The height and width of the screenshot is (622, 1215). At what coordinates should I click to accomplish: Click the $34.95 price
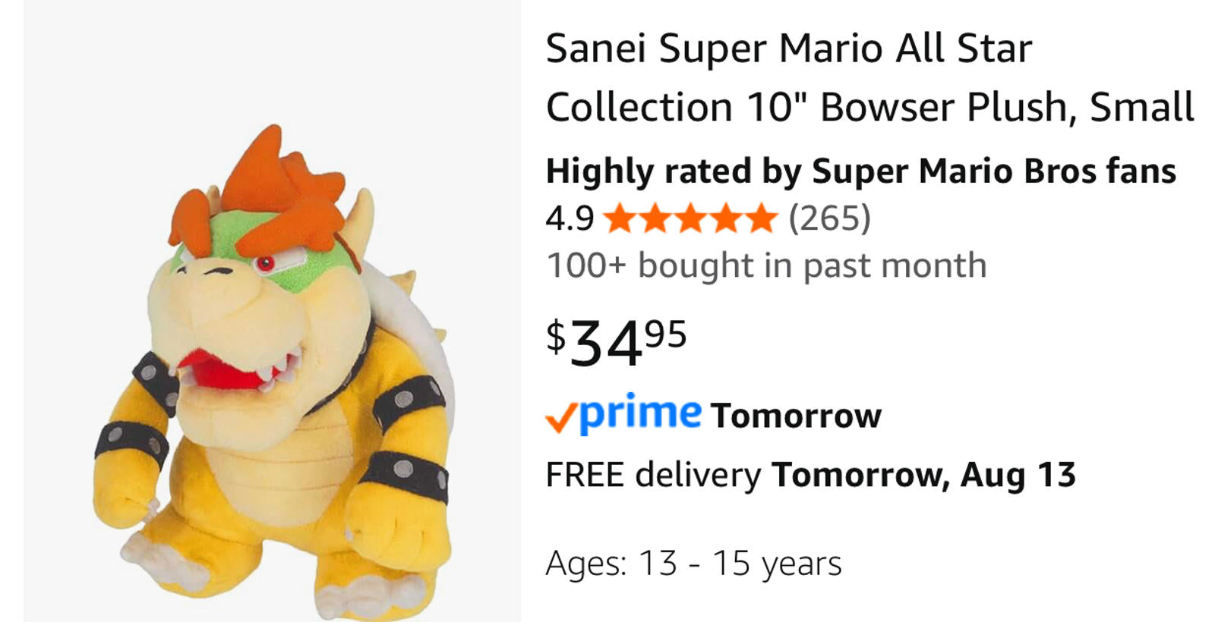pos(617,341)
